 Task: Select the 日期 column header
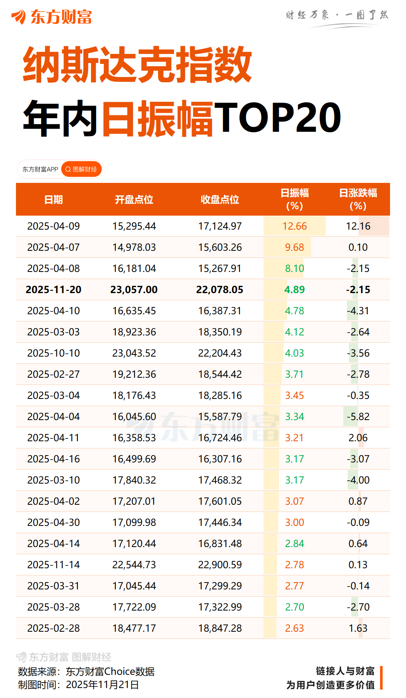click(x=53, y=200)
